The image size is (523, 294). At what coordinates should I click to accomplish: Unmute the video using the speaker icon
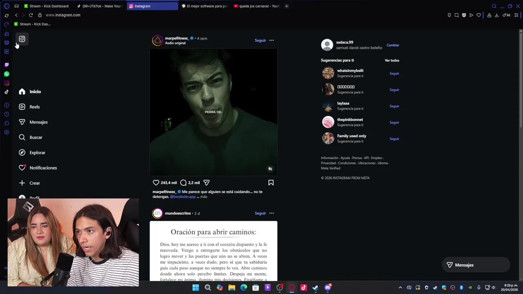click(x=270, y=169)
